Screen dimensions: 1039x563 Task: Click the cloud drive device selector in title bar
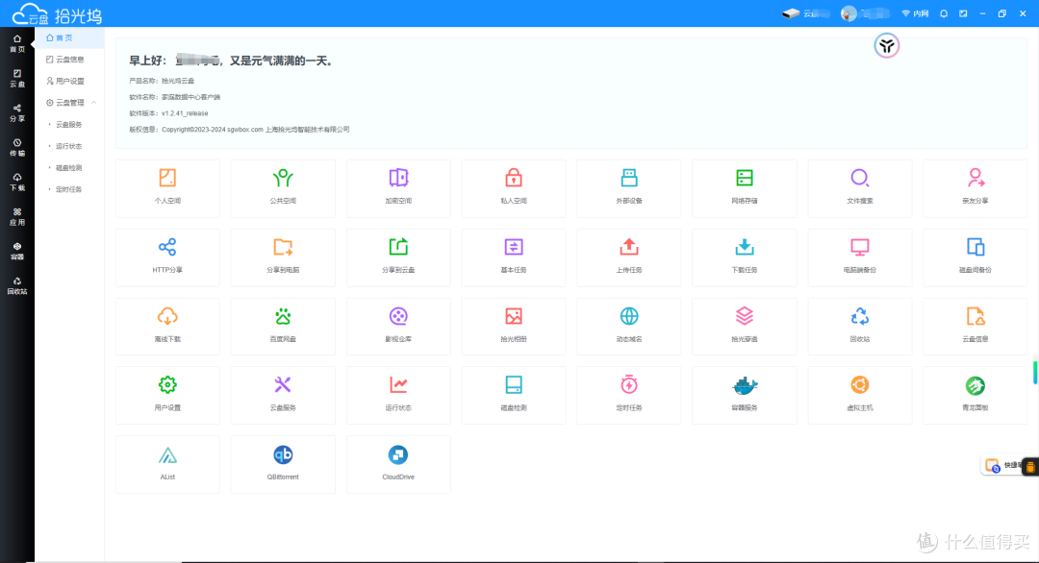(806, 13)
